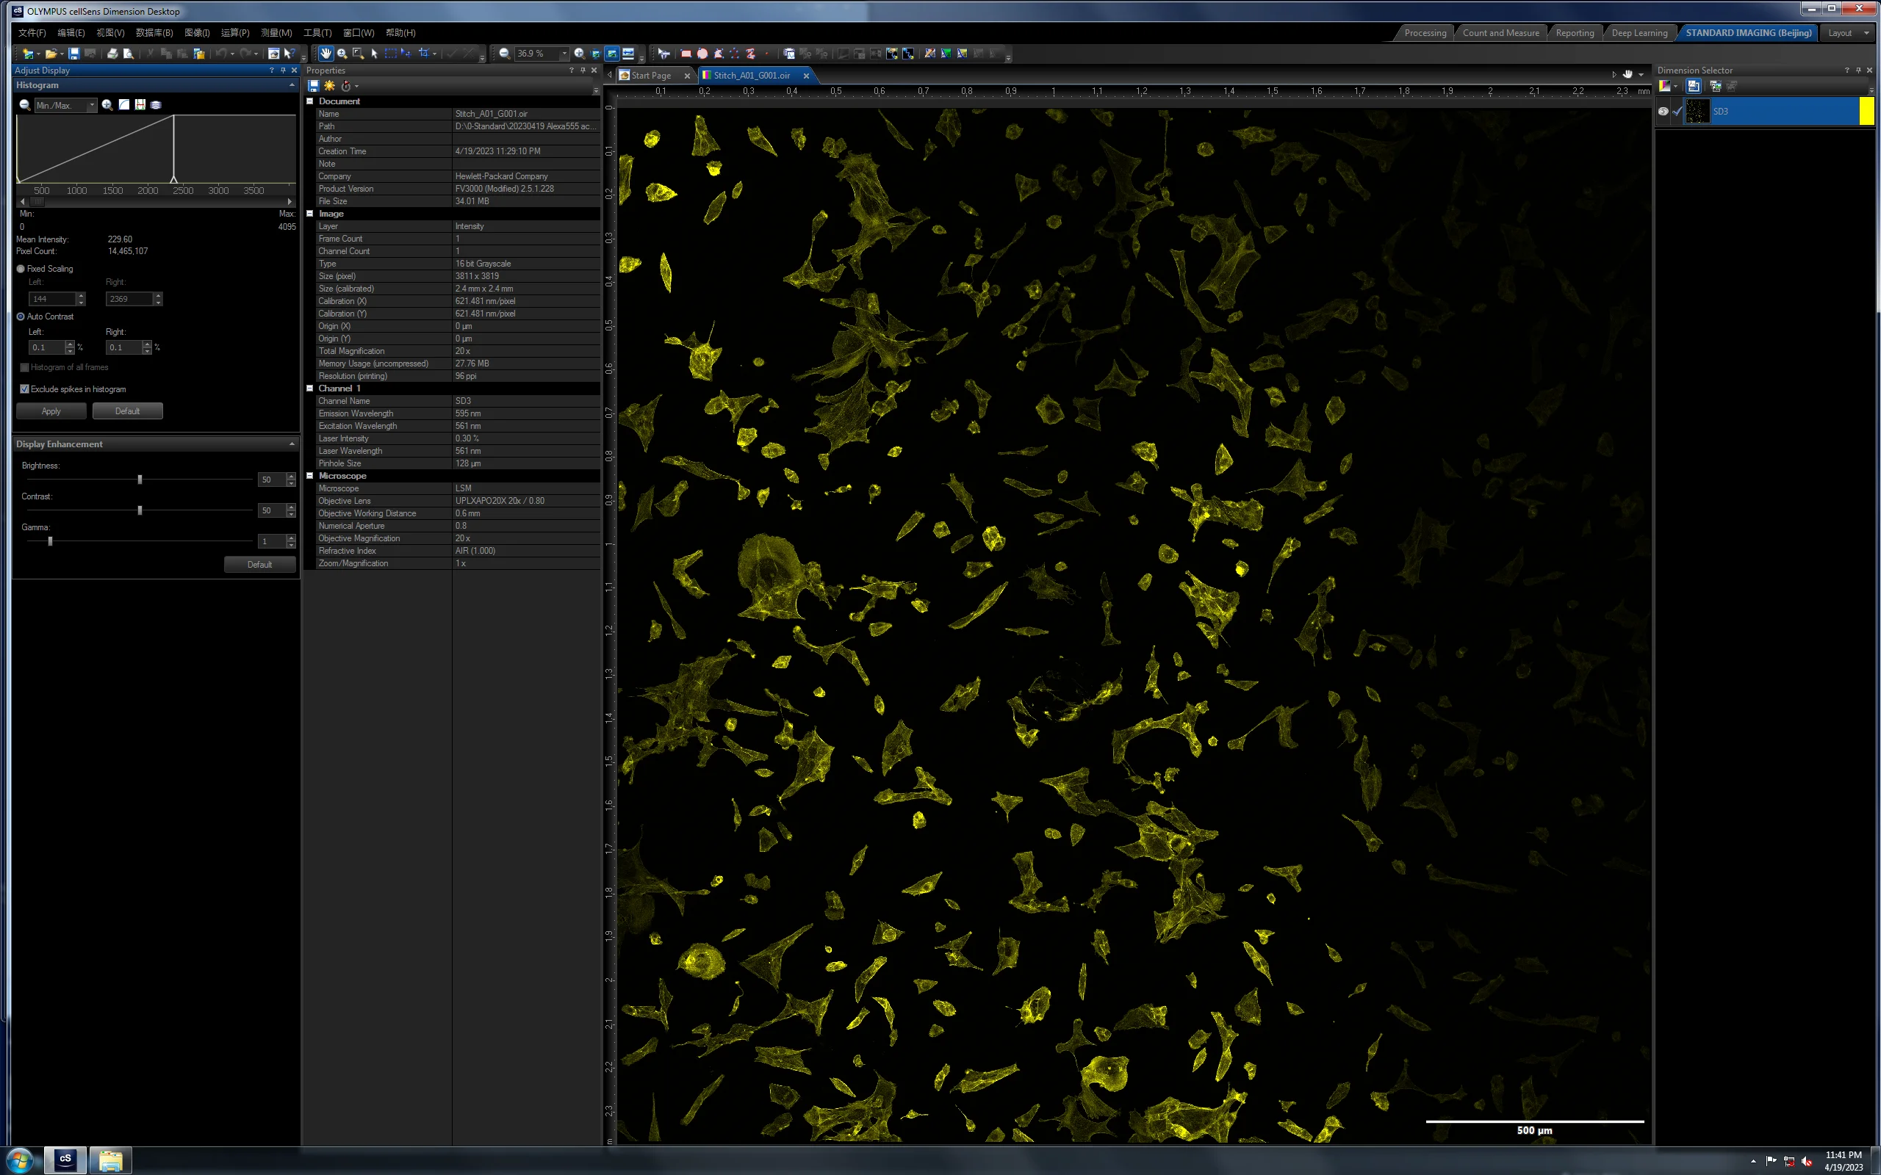Click the Save document icon in main toolbar
Image resolution: width=1881 pixels, height=1175 pixels.
pyautogui.click(x=73, y=54)
